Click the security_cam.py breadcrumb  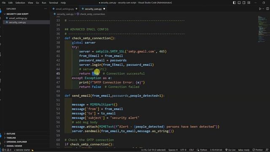(x=65, y=14)
